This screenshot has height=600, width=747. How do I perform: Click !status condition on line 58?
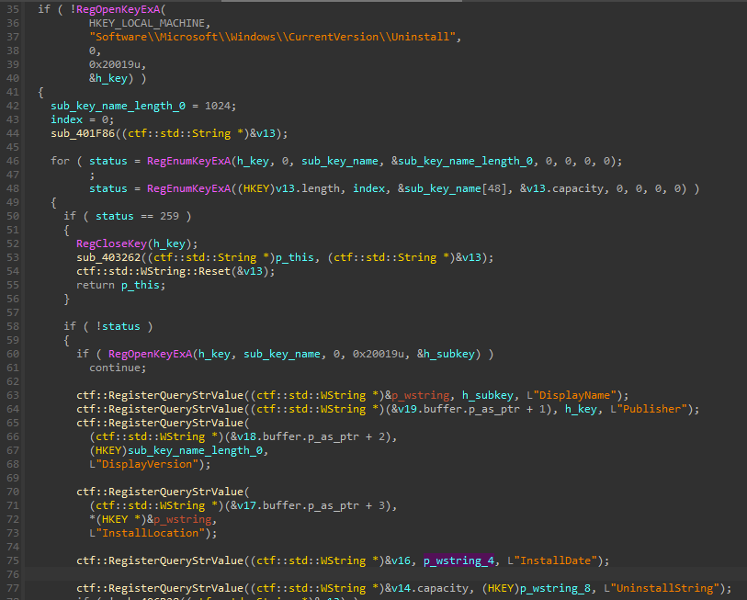click(118, 326)
